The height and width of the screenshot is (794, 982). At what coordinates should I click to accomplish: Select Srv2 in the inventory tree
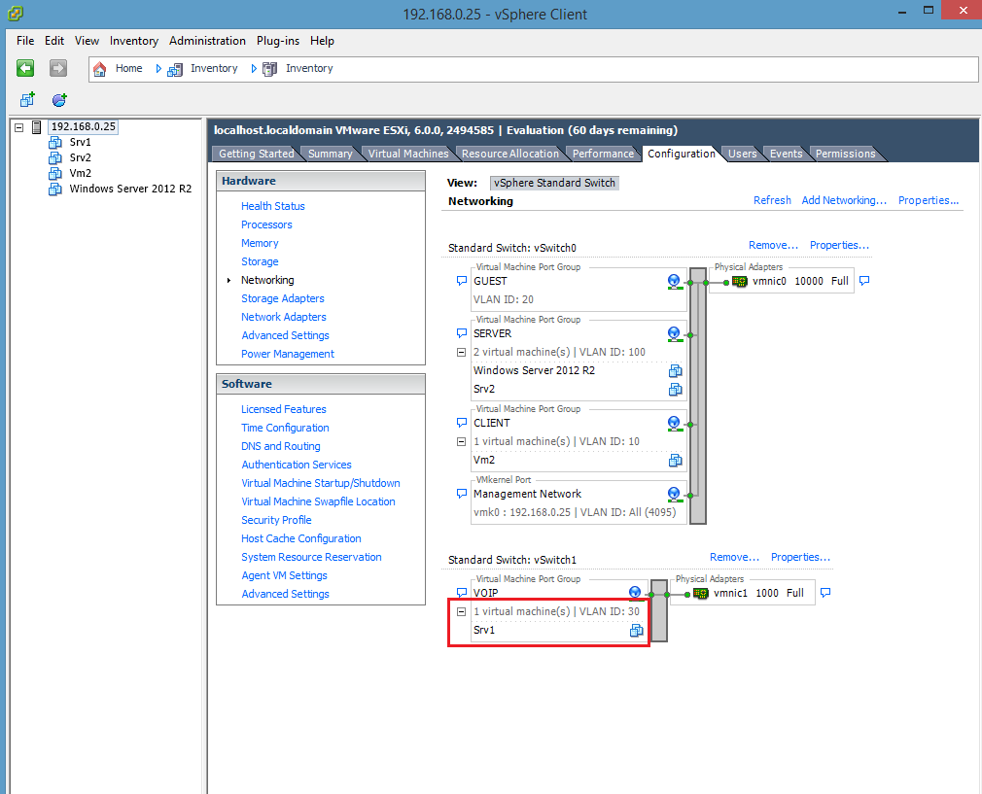pos(80,157)
